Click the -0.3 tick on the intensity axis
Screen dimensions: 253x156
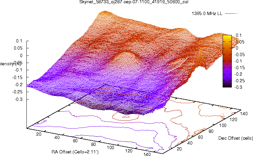(x=19, y=99)
